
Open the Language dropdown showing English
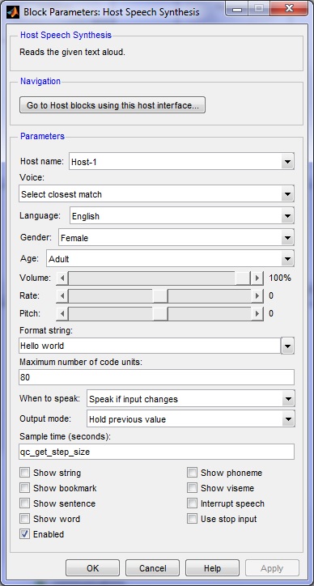pyautogui.click(x=181, y=216)
